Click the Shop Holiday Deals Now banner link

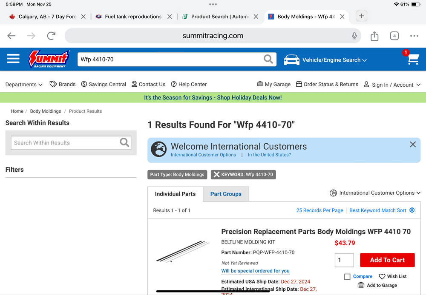click(x=213, y=97)
